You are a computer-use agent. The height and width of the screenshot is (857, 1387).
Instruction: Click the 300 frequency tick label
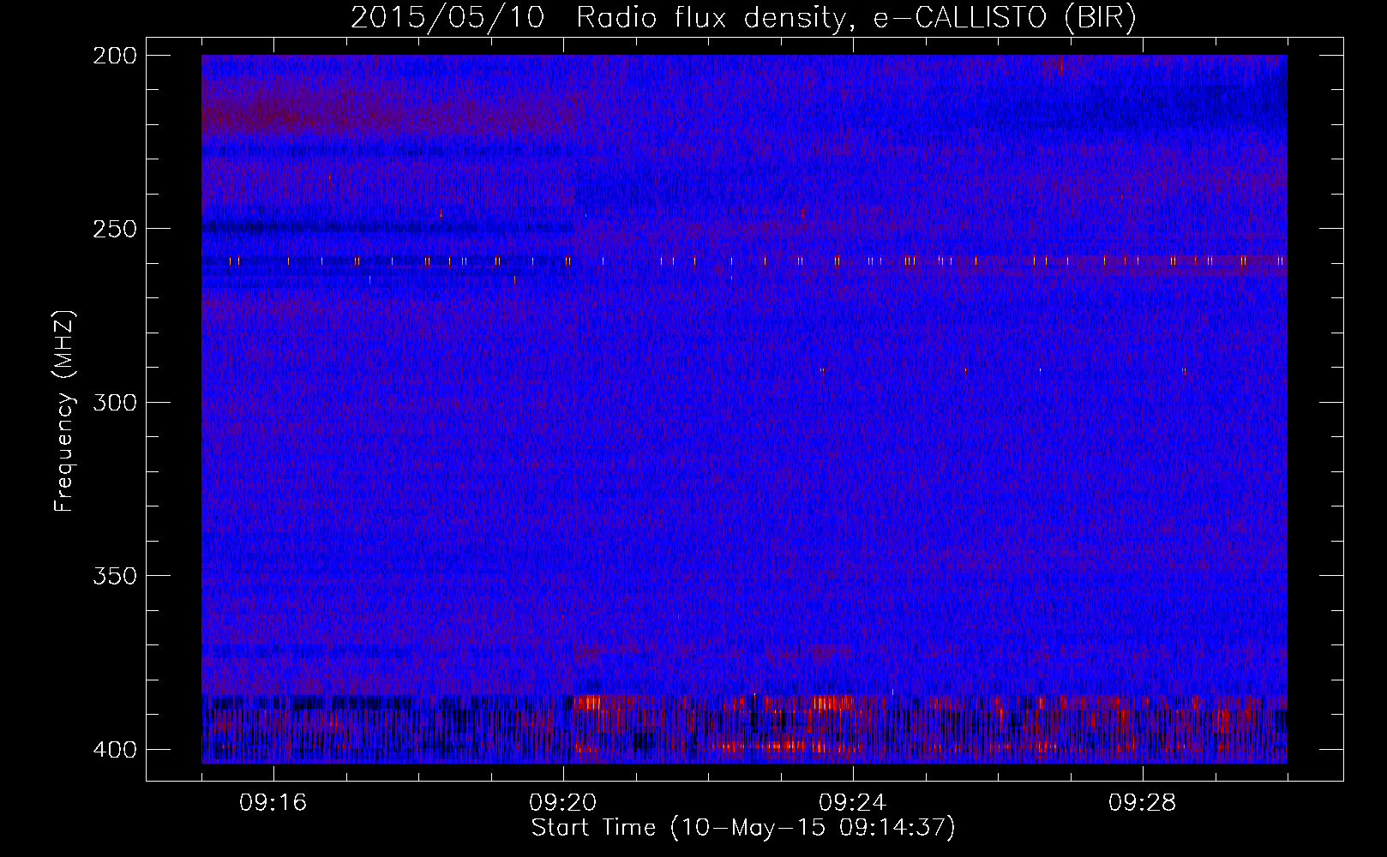pyautogui.click(x=115, y=403)
